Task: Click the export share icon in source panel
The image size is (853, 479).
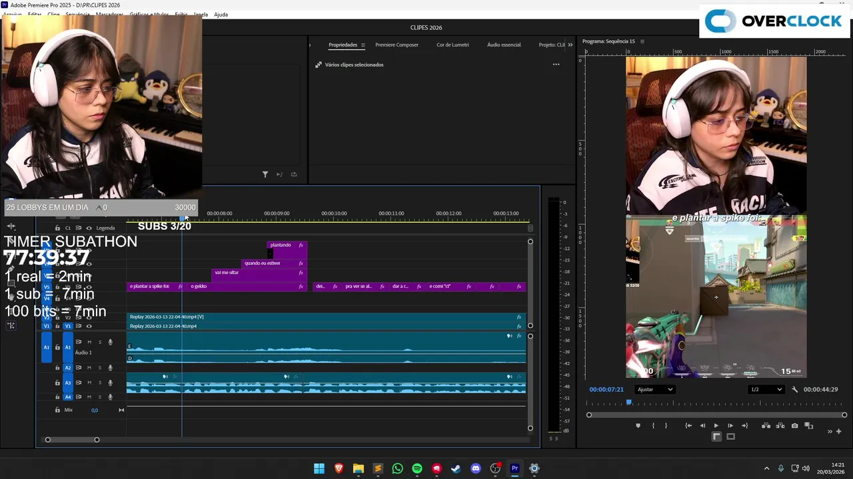Action: point(294,174)
